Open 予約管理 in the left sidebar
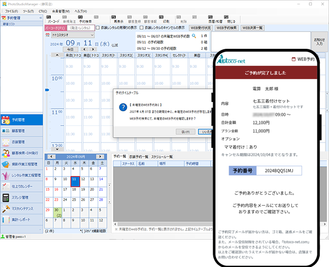 22,119
